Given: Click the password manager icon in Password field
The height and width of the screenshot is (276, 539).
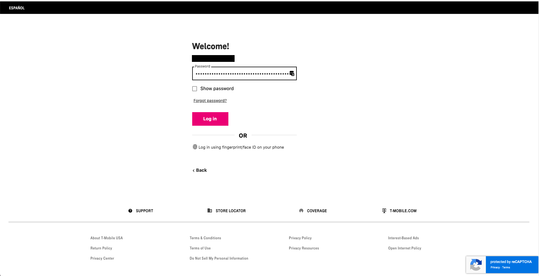Looking at the screenshot, I should (x=292, y=73).
